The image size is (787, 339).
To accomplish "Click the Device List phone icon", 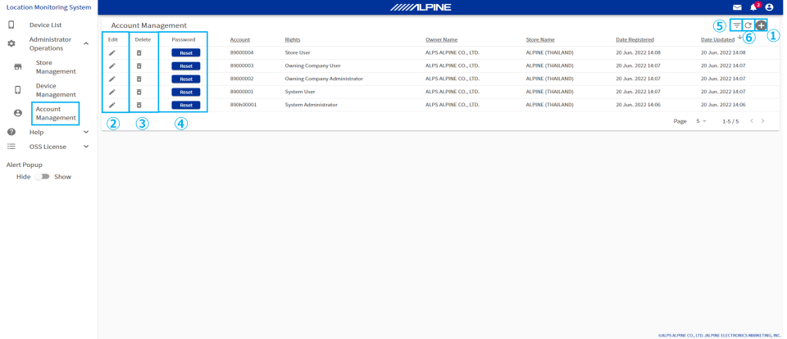I will 11,25.
